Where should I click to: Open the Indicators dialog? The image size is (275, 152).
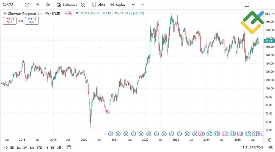pos(67,5)
